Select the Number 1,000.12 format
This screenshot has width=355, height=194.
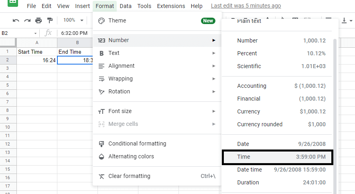point(278,41)
